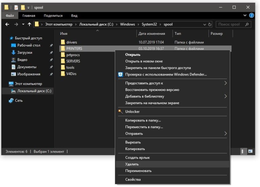Select the PRINTERS folder icon
Image resolution: width=260 pixels, height=187 pixels.
(x=63, y=48)
